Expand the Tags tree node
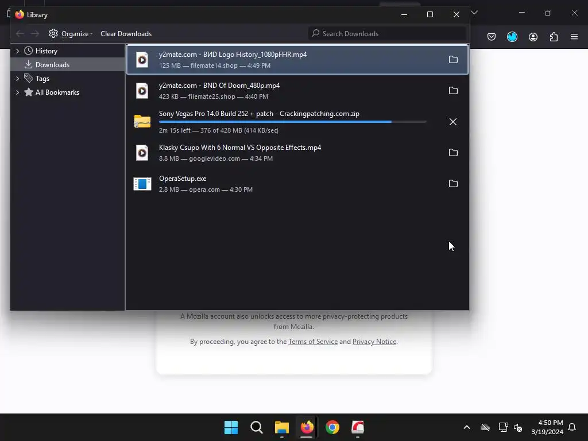The image size is (588, 441). 17,78
